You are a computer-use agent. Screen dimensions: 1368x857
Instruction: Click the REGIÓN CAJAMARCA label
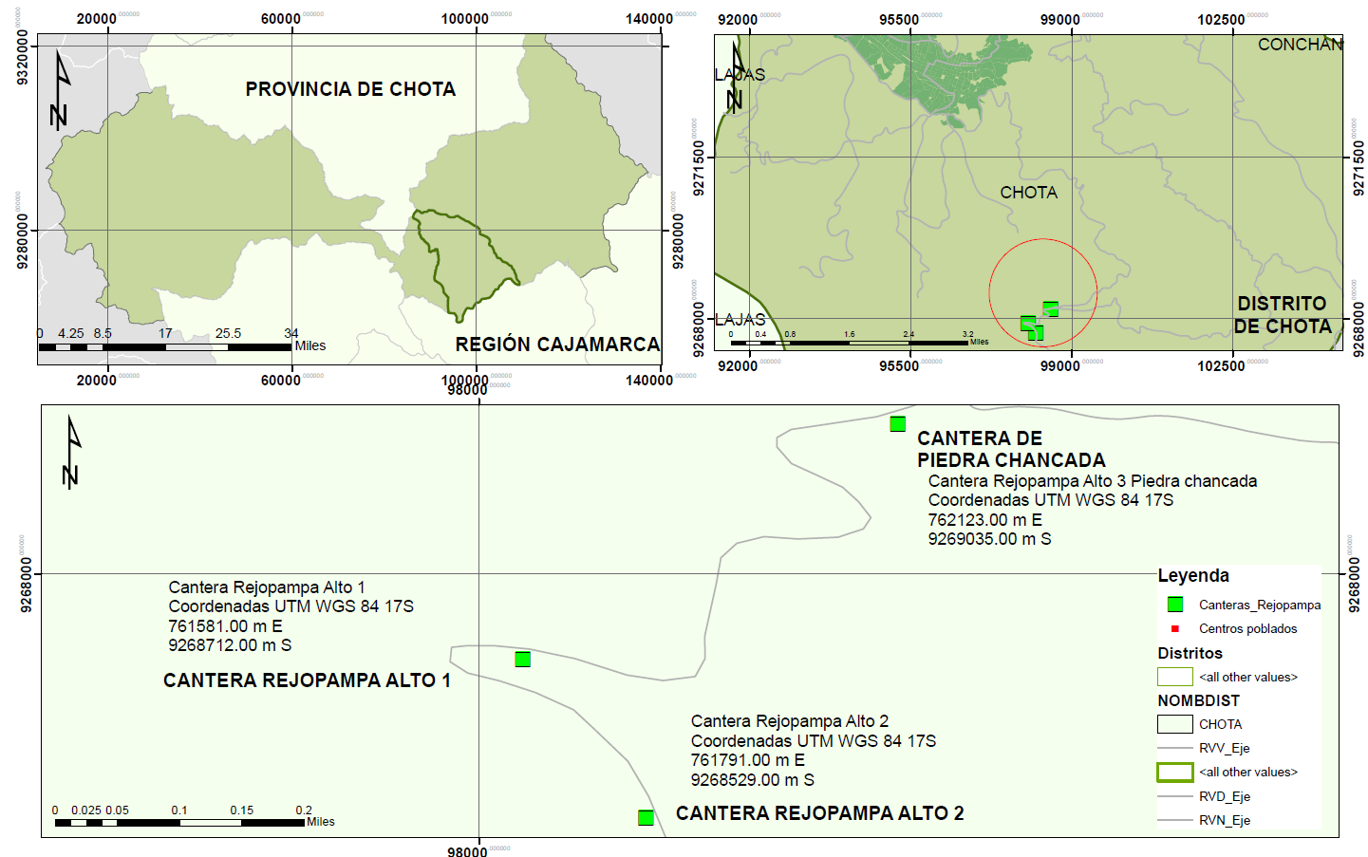click(557, 344)
